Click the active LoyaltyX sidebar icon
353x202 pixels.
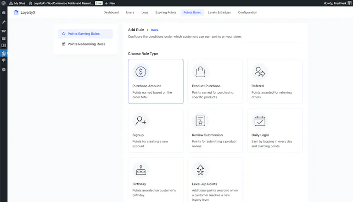4,54
